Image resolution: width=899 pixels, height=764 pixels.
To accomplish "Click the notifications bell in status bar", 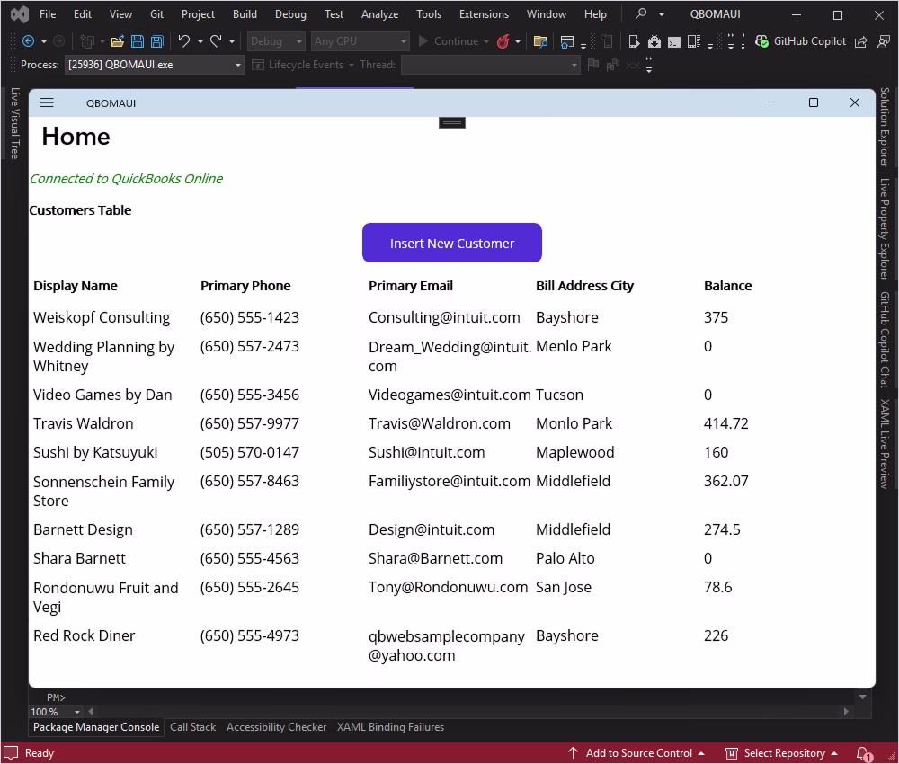I will point(863,753).
